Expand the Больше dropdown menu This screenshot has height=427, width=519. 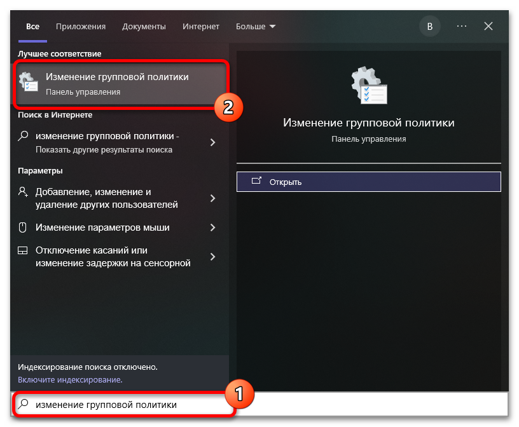tap(255, 27)
